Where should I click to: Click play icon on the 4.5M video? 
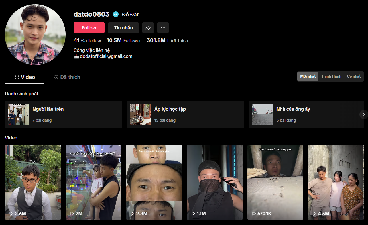(x=315, y=214)
